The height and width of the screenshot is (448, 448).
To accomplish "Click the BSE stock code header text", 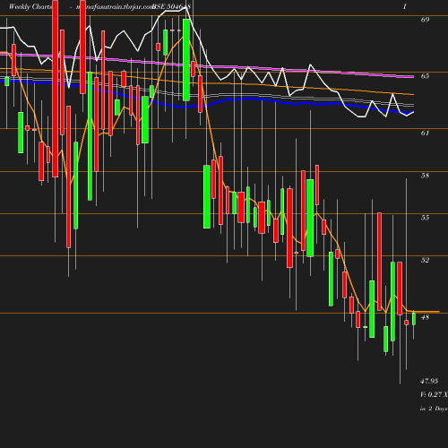I will 171,7.
